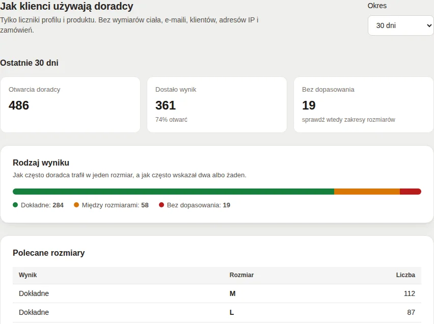Image resolution: width=434 pixels, height=324 pixels.
Task: Click the orange legend dot Między rozmiarami
Action: pyautogui.click(x=76, y=205)
